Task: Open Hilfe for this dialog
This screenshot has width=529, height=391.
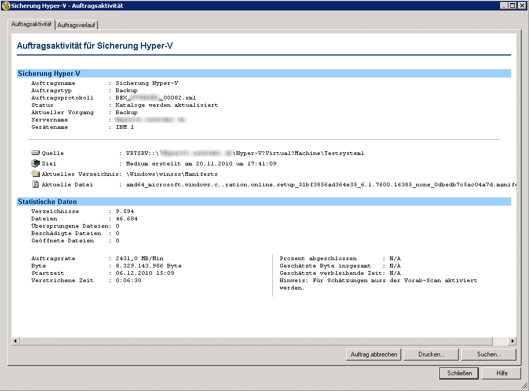Action: [x=502, y=373]
